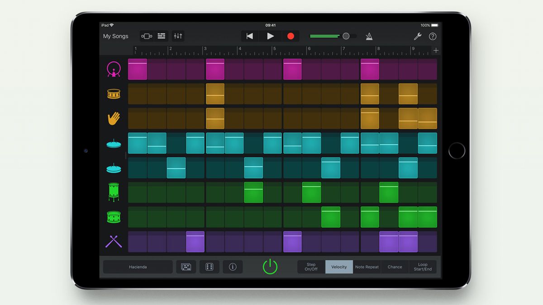Go back to My Songs
543x305 pixels.
[116, 36]
